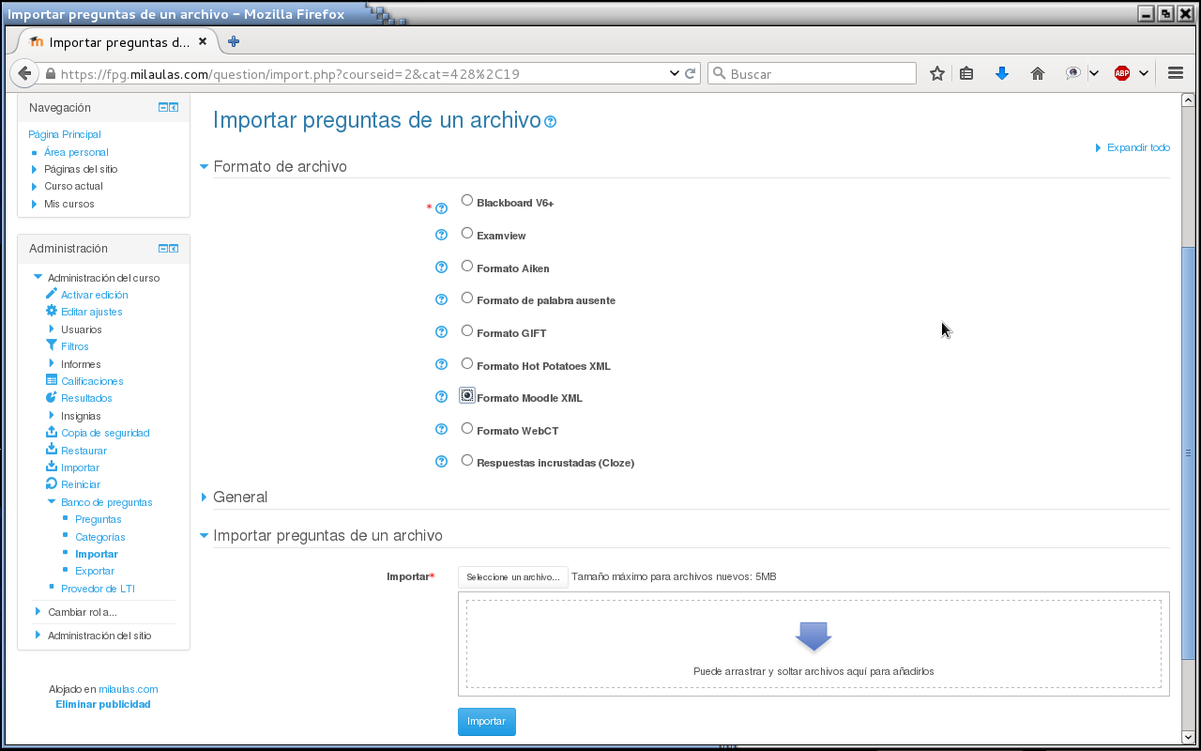This screenshot has height=751, width=1201.
Task: Open the Categorías link in question bank
Action: click(100, 537)
